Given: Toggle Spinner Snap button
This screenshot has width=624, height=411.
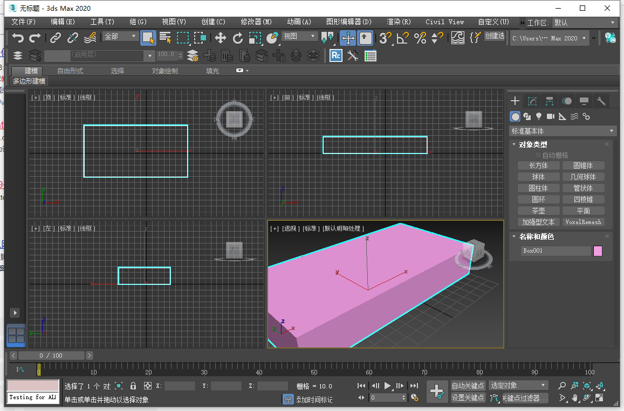Looking at the screenshot, I should tap(437, 38).
